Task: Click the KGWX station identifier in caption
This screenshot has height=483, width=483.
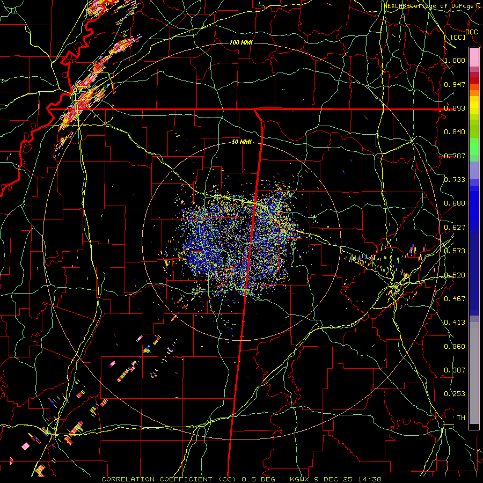Action: pyautogui.click(x=300, y=479)
